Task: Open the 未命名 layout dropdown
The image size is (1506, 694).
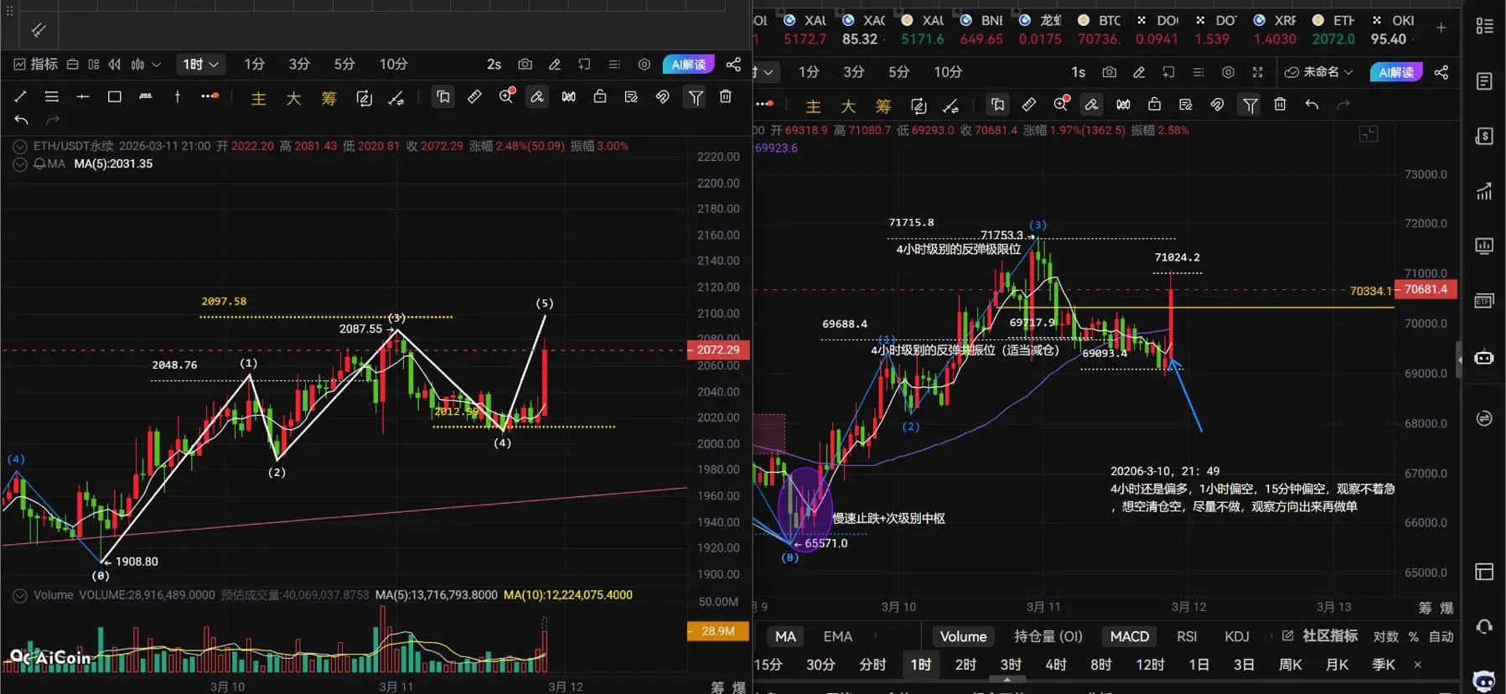Action: pos(1319,72)
